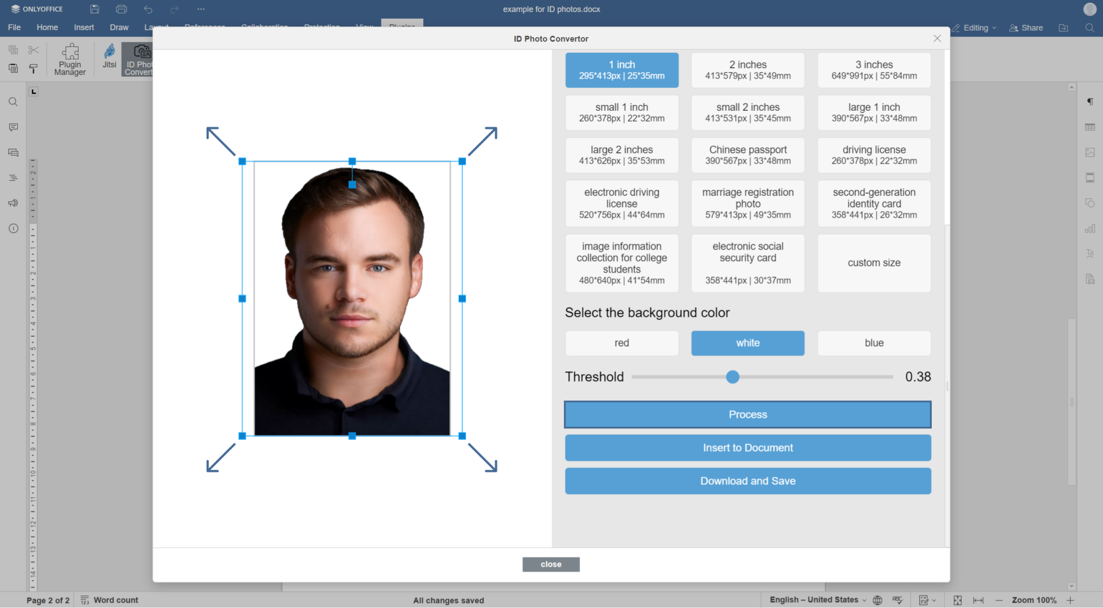Open the zoom level options
Screen dimensions: 1103x608
tap(1033, 599)
